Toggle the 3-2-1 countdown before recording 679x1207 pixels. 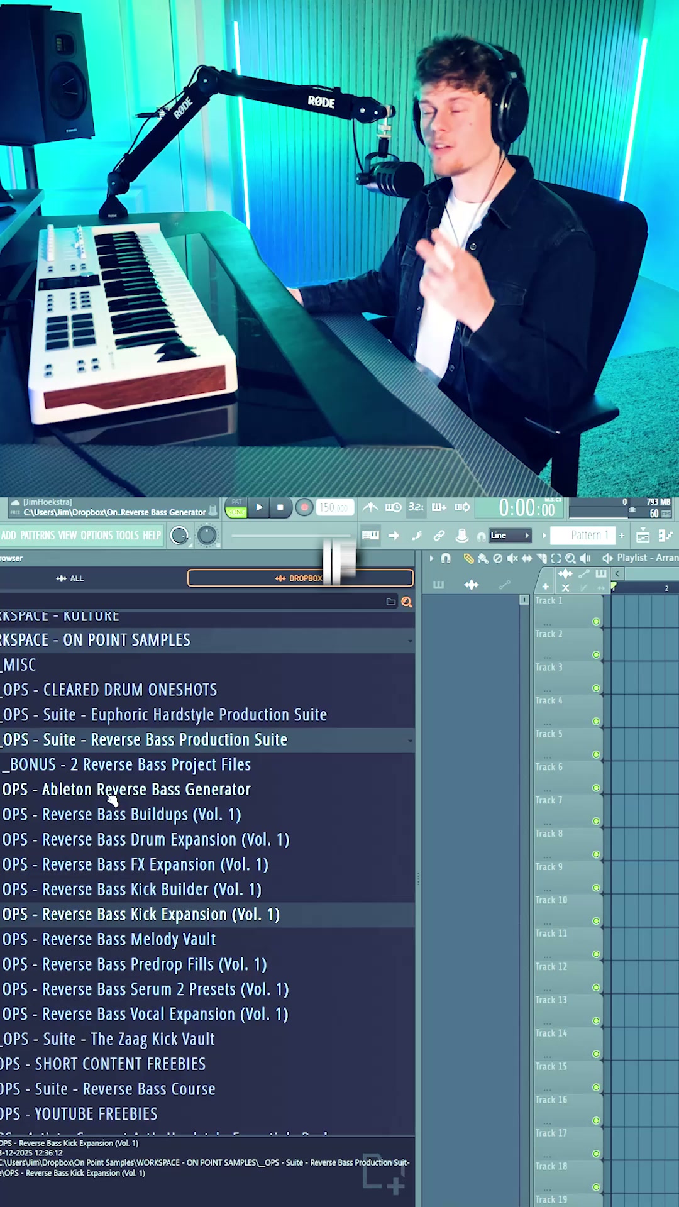(x=416, y=507)
